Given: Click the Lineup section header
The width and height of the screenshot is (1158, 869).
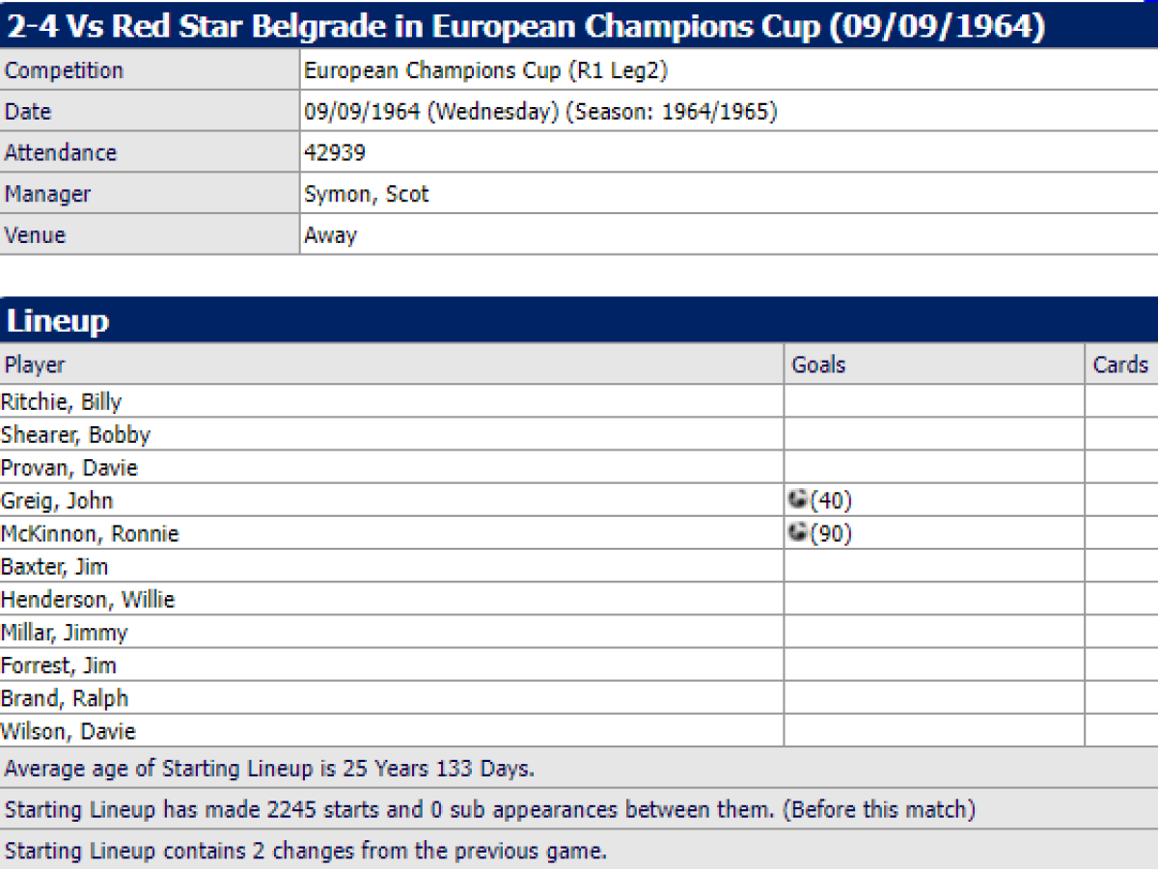Looking at the screenshot, I should pos(58,321).
